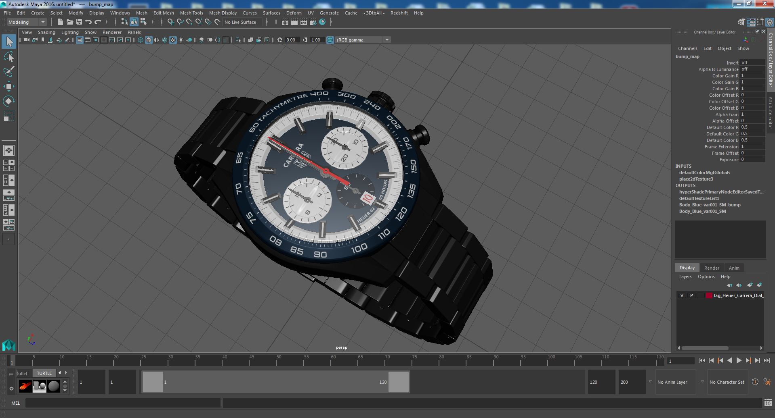
Task: Select the arrow Select tool in toolbox
Action: coord(9,42)
